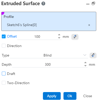This screenshot has width=97, height=100.
Task: Reverse extrude direction icon beside Type
Action: click(93, 55)
